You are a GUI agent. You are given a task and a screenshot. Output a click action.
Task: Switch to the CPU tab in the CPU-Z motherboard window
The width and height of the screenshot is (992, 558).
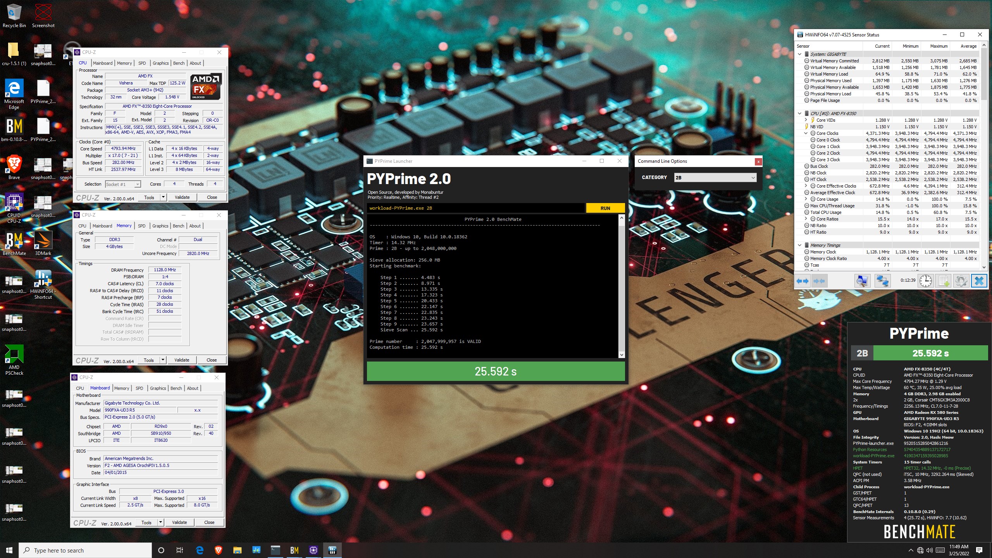coord(80,388)
